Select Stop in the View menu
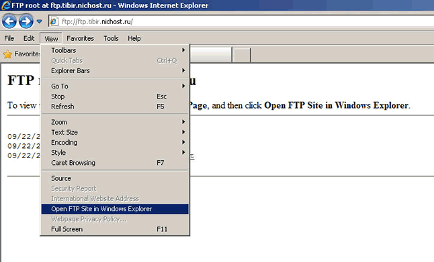The height and width of the screenshot is (262, 434). [x=115, y=96]
